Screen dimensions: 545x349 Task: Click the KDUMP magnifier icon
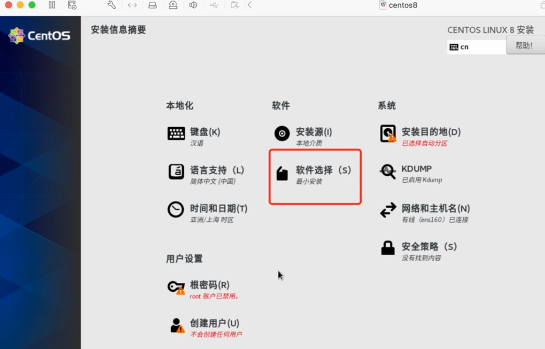coord(388,171)
